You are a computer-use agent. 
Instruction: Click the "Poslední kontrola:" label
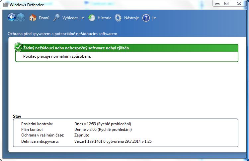(37, 124)
